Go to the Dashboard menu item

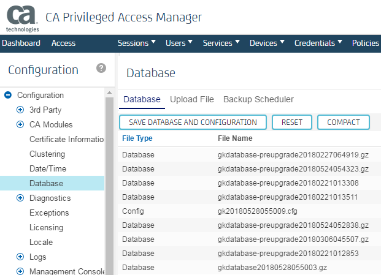(21, 43)
